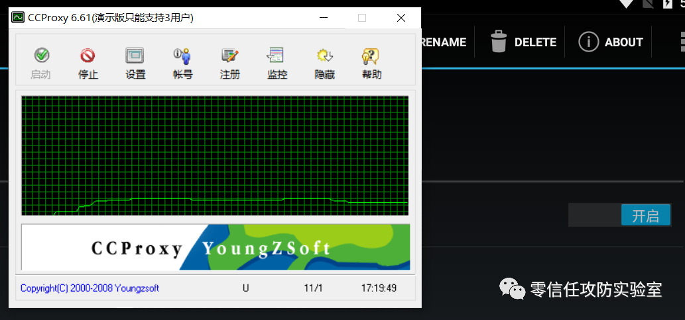This screenshot has width=685, height=320.
Task: Minimize the CCProxy window
Action: click(324, 18)
